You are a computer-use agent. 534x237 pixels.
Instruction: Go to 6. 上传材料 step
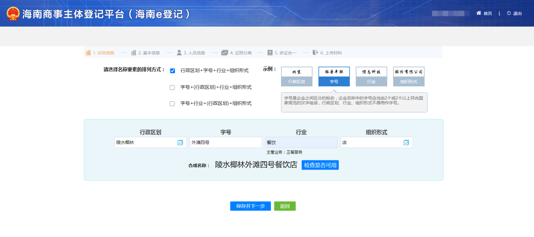[331, 53]
